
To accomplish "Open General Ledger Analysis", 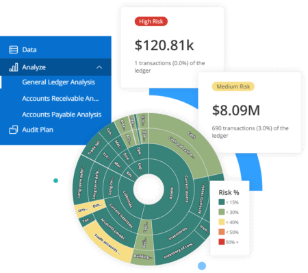I will 58,82.
